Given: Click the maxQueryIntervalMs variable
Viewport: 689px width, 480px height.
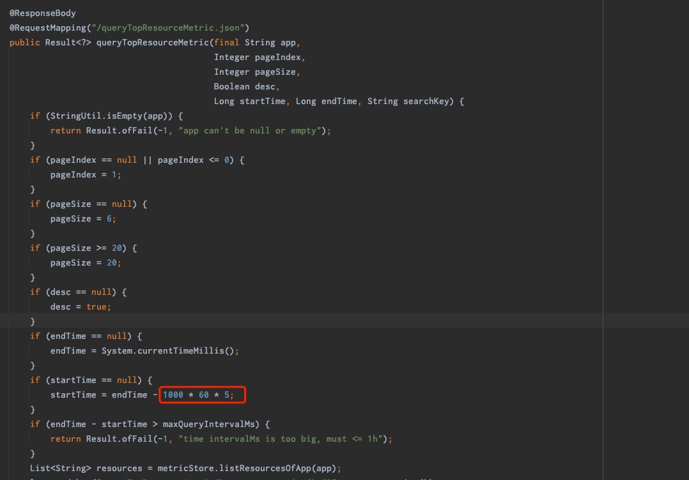Looking at the screenshot, I should 209,424.
